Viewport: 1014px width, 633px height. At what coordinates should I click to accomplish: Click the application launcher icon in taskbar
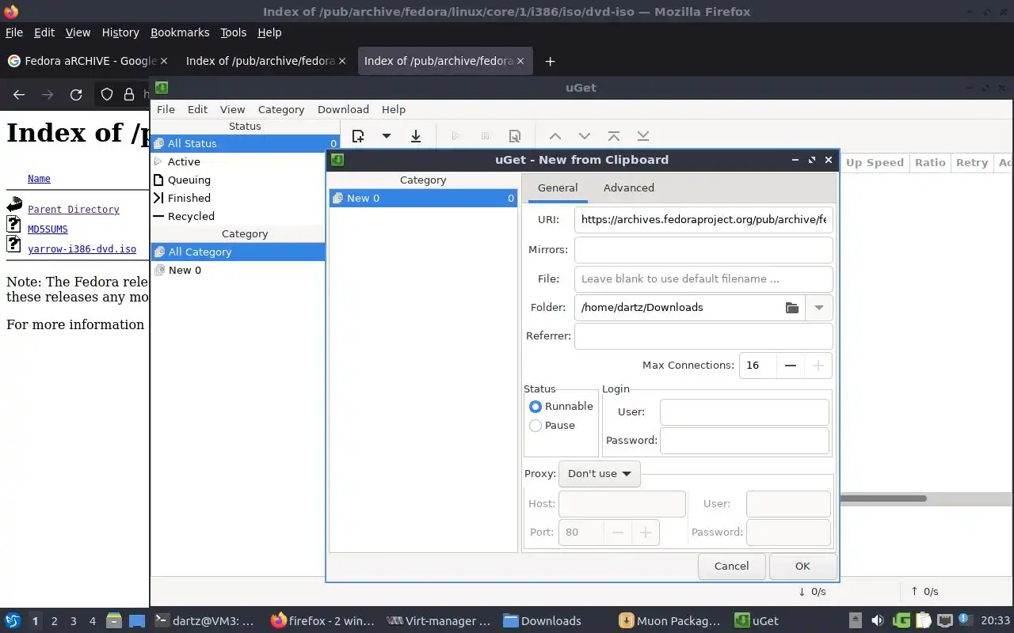(13, 620)
